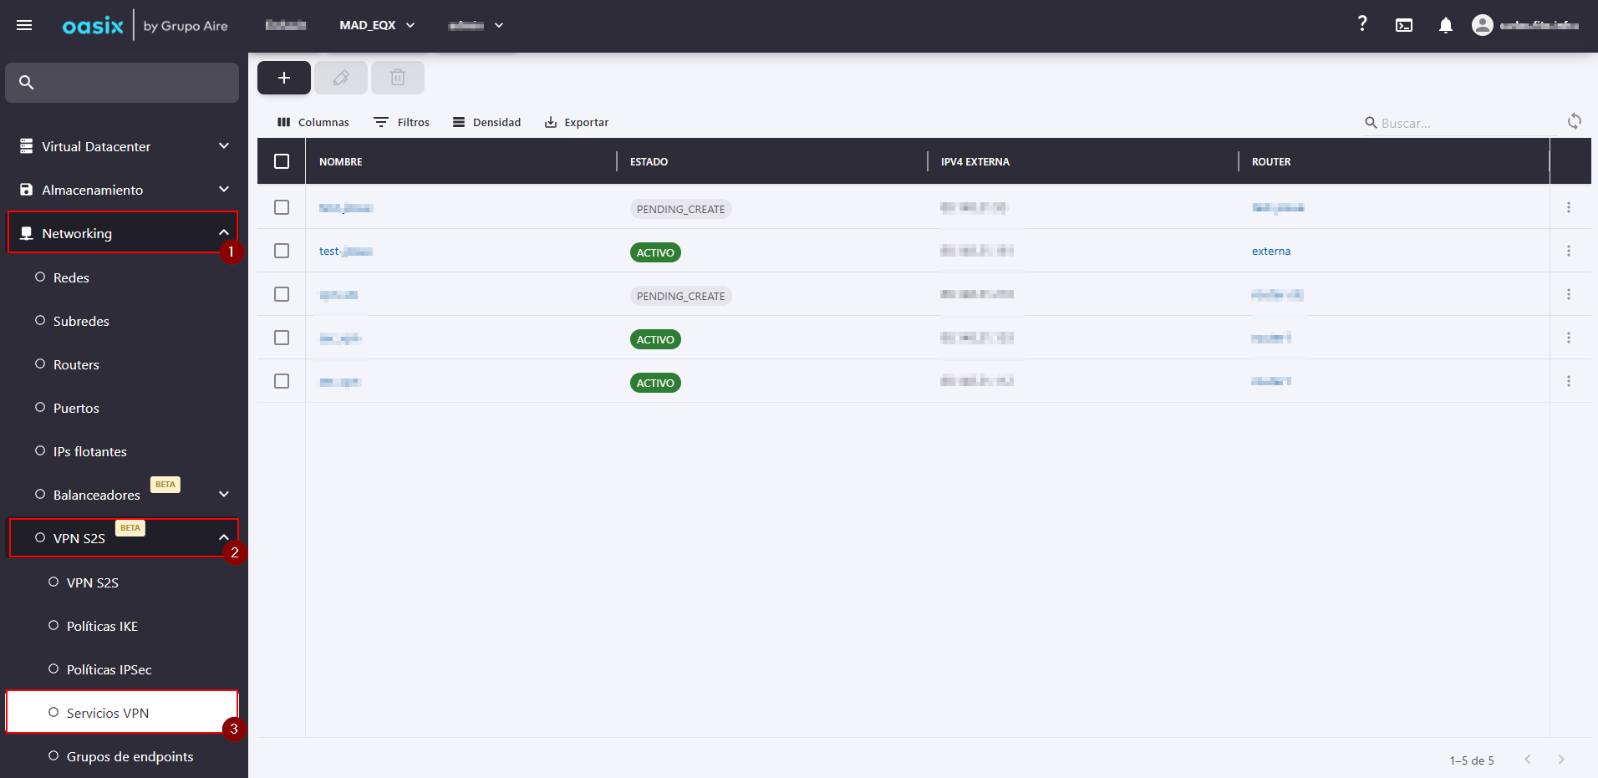Click the plus button to add VPN service
This screenshot has width=1598, height=778.
pyautogui.click(x=284, y=78)
